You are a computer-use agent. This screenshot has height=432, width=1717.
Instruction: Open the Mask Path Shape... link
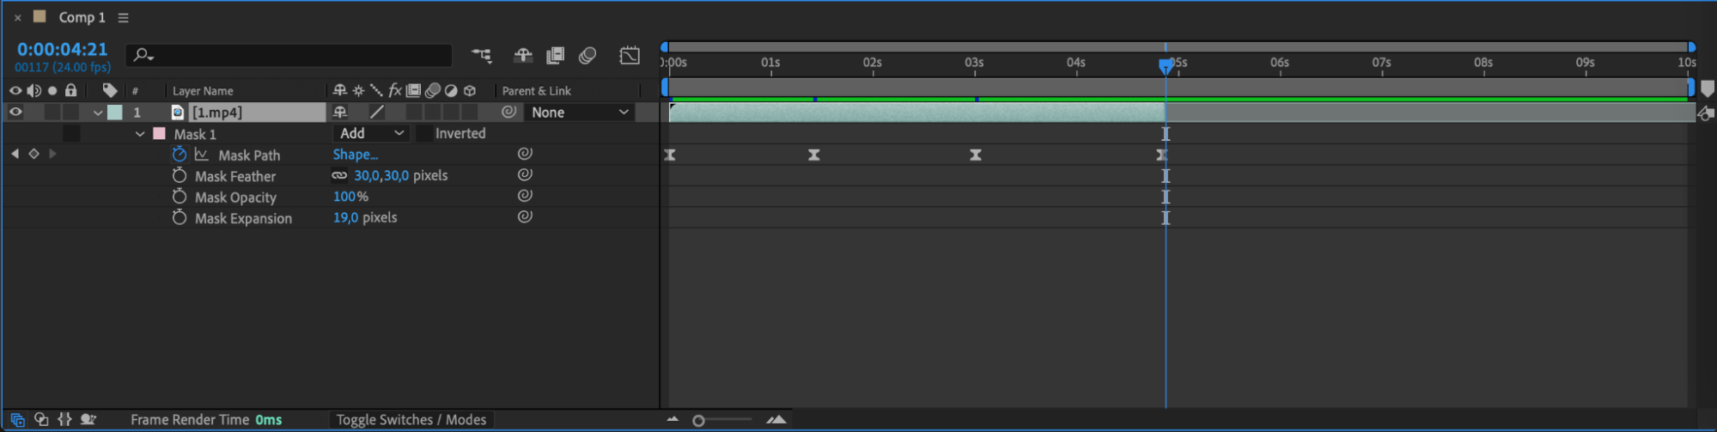(x=355, y=155)
